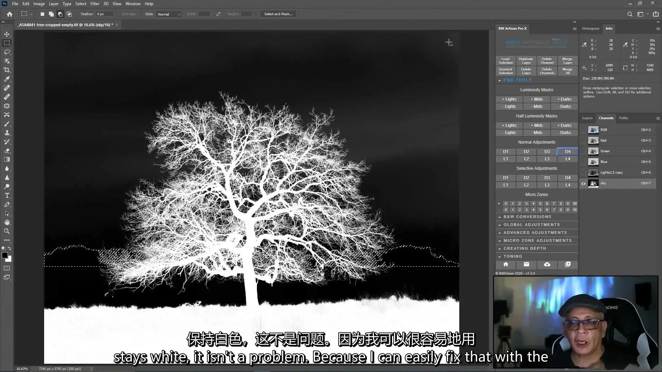The image size is (662, 372).
Task: Switch to the Layers tab
Action: pyautogui.click(x=587, y=118)
